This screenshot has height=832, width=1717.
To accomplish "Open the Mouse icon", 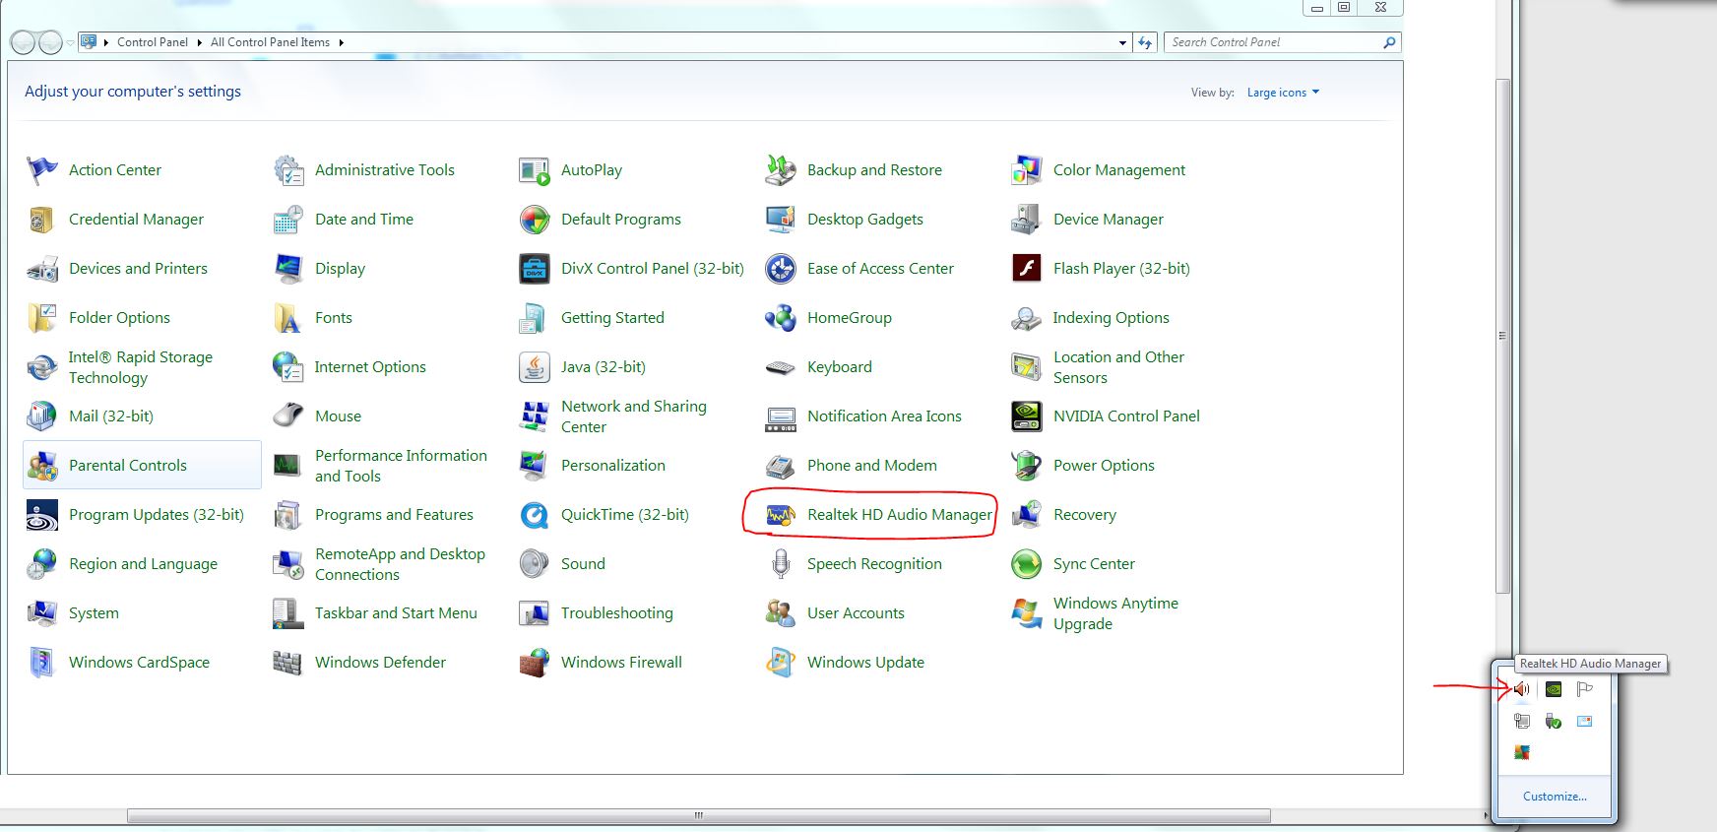I will [287, 416].
